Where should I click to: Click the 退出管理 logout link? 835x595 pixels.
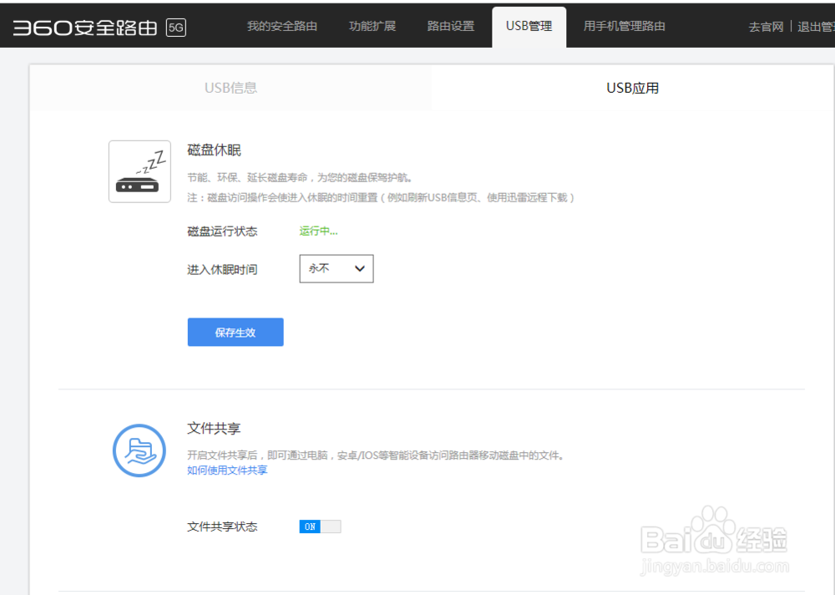click(816, 28)
